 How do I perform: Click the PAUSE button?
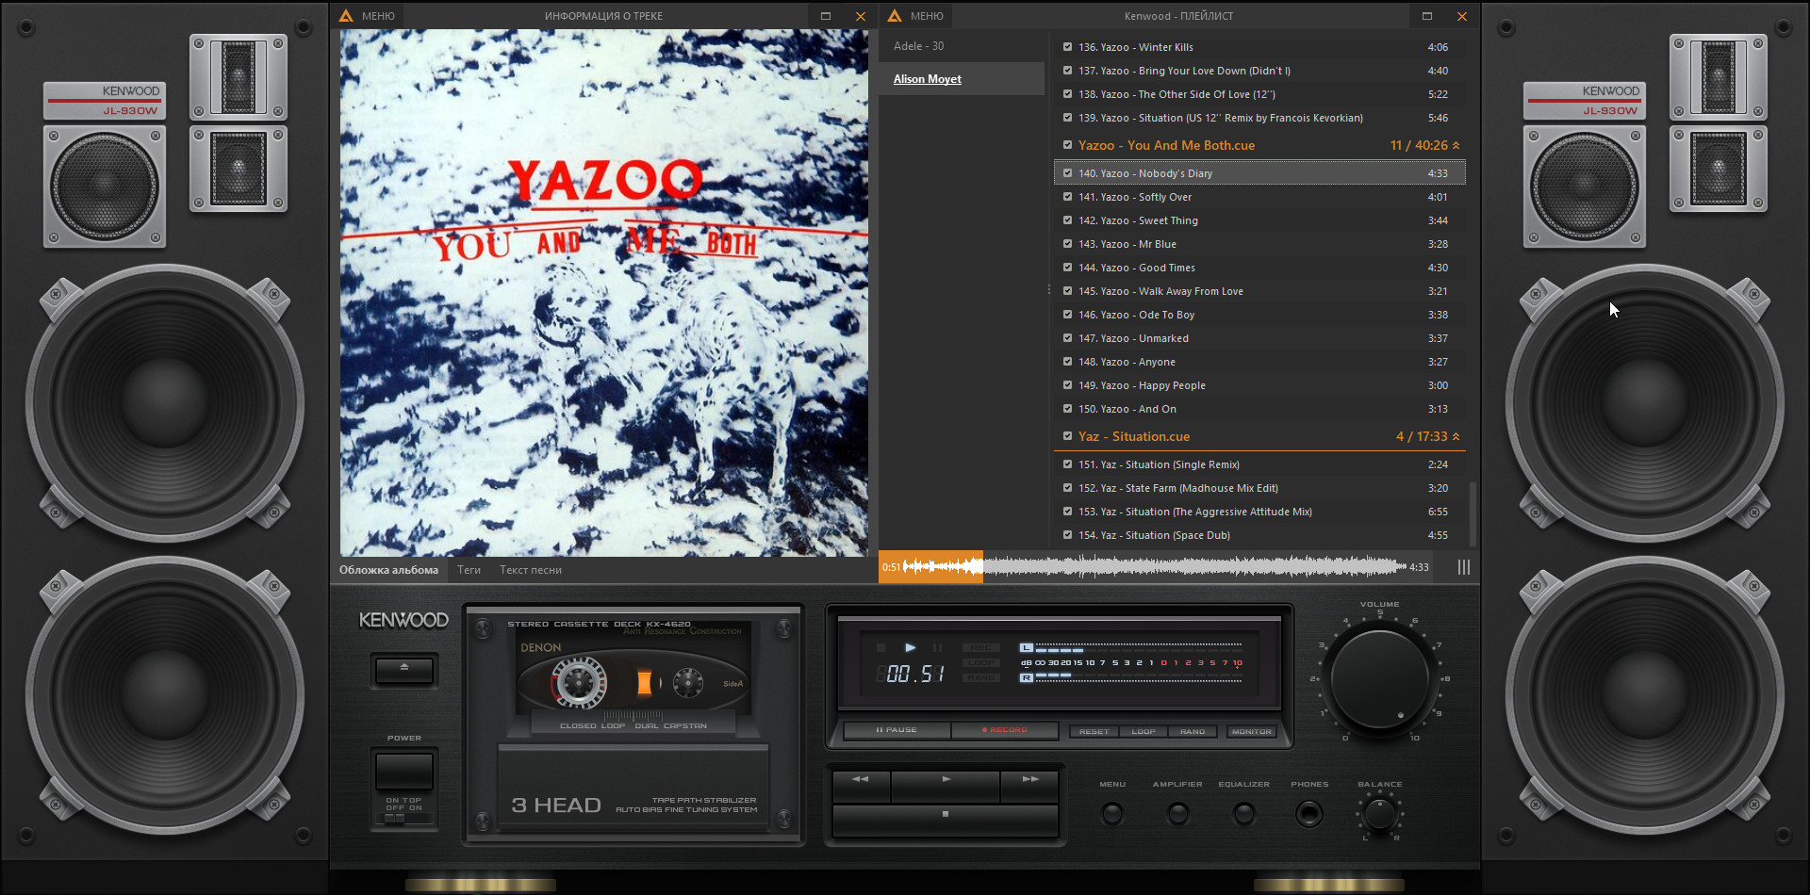(897, 730)
